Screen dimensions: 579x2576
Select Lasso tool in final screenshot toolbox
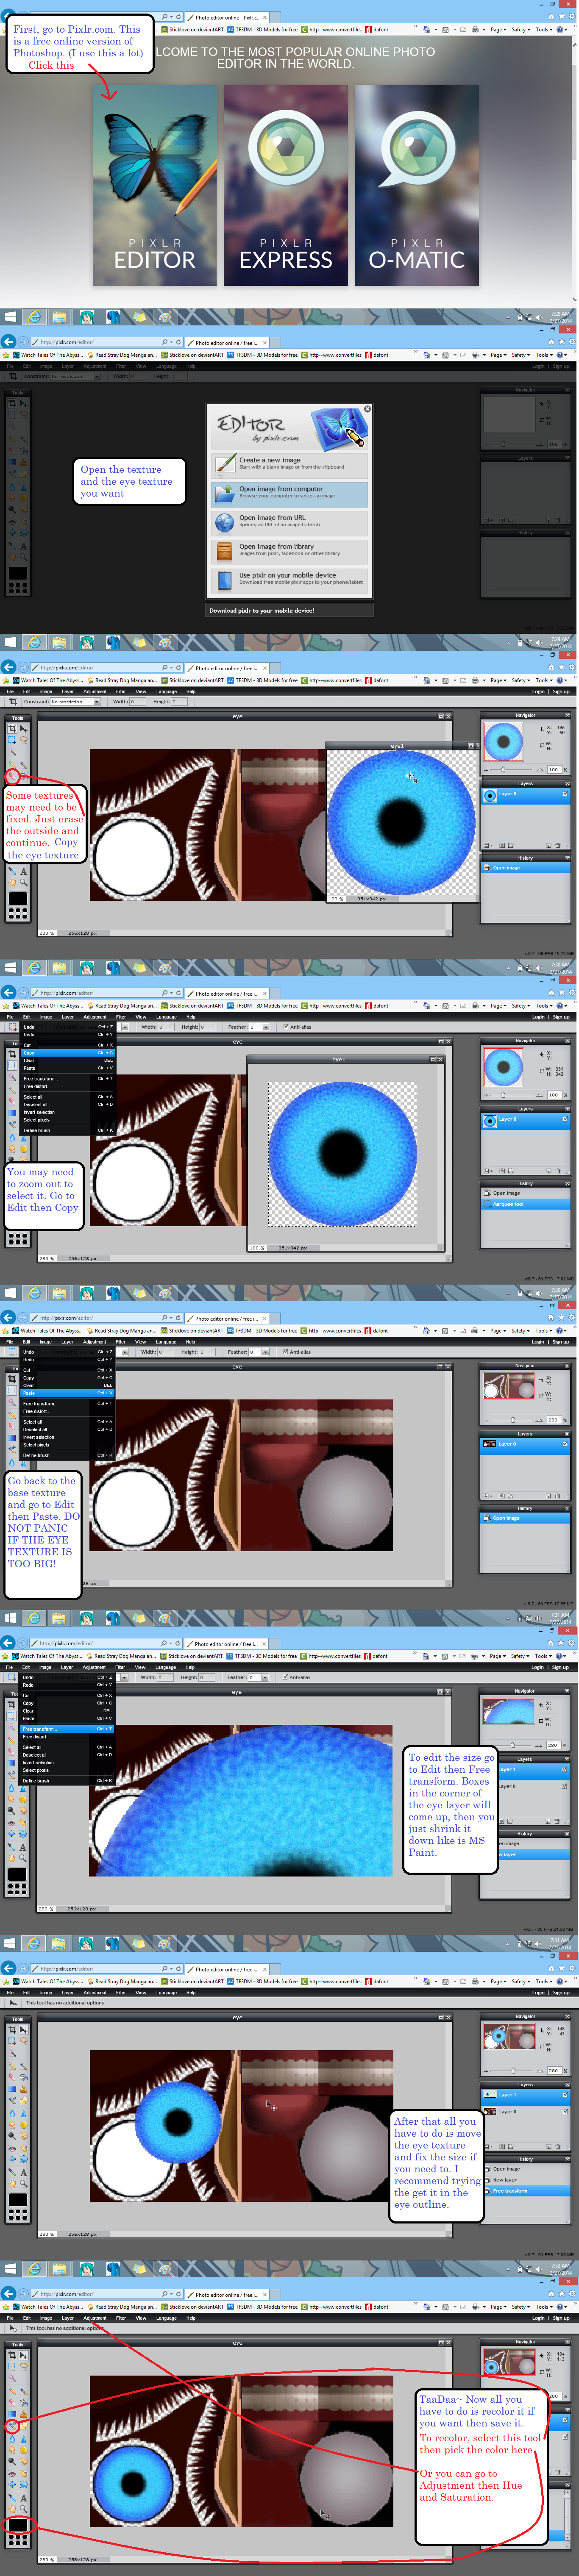[24, 2367]
